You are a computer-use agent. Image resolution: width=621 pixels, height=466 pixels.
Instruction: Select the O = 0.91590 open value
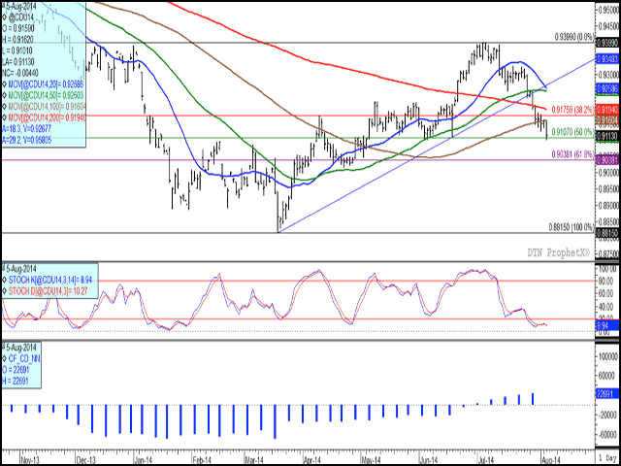[19, 28]
